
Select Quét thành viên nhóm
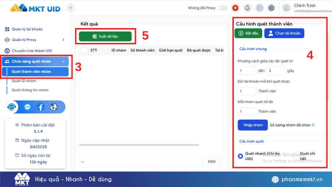35,71
